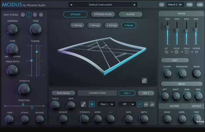The width and height of the screenshot is (205, 132).
Task: Switch to the STRINGS-PLATE mode tab
Action: tap(103, 14)
